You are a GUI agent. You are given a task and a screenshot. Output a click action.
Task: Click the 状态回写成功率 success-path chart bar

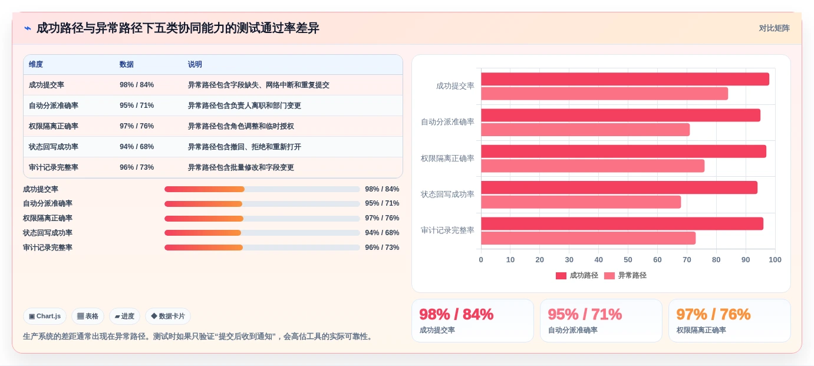(x=619, y=188)
